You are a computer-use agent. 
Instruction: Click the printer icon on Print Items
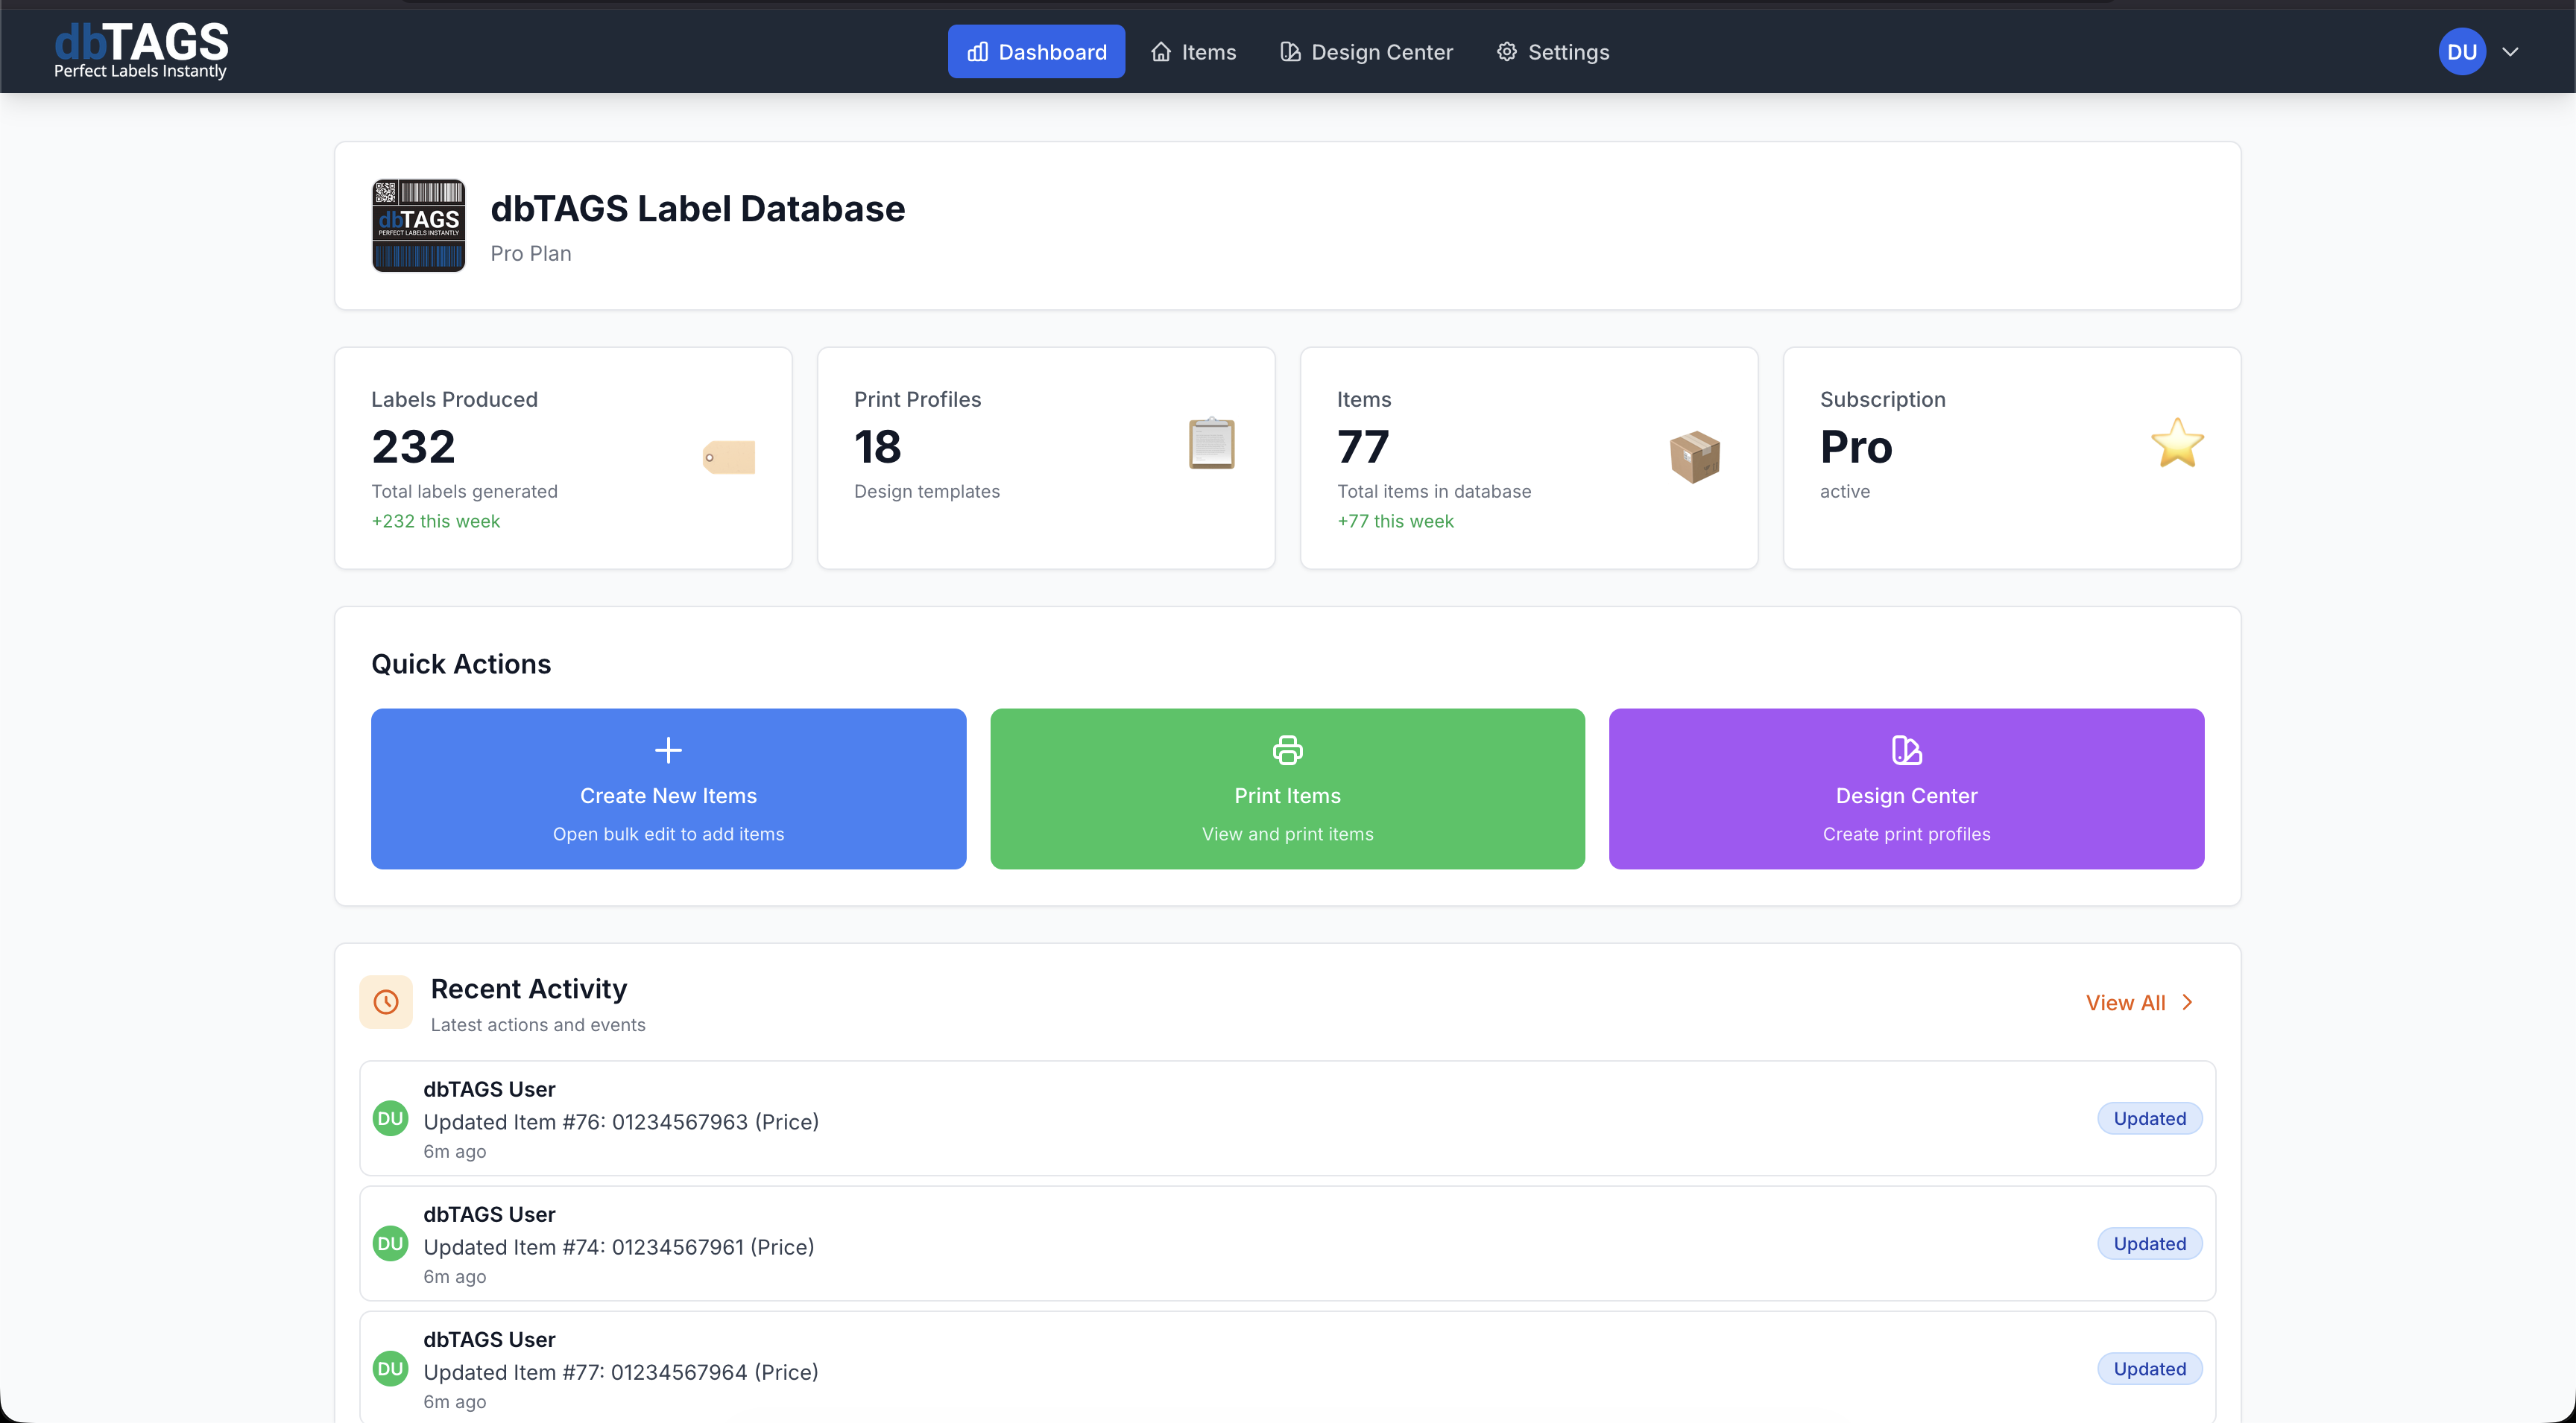coord(1286,749)
